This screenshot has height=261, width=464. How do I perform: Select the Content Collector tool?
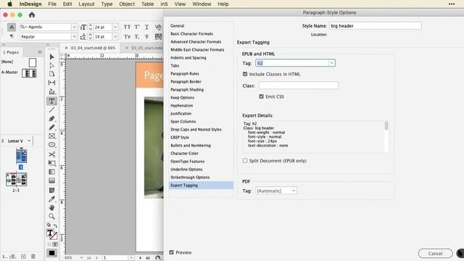[x=51, y=91]
